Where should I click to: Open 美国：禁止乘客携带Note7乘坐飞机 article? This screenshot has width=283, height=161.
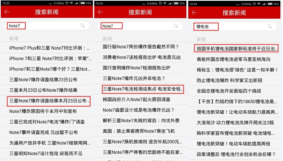140,131
